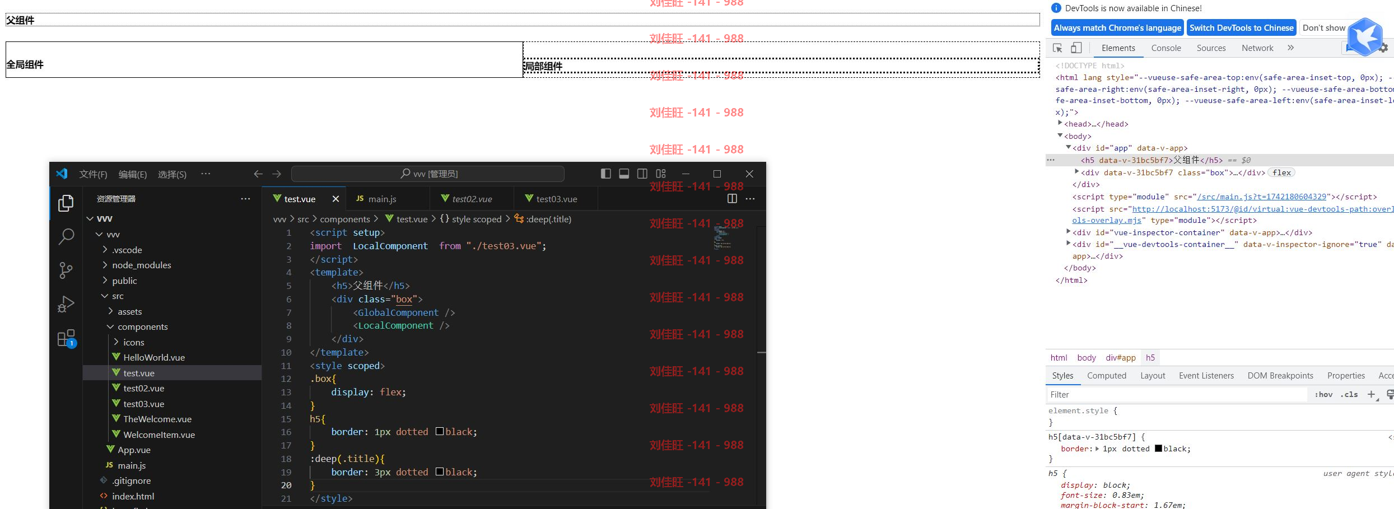This screenshot has width=1394, height=509.
Task: Close the test.vue editor tab
Action: (335, 199)
